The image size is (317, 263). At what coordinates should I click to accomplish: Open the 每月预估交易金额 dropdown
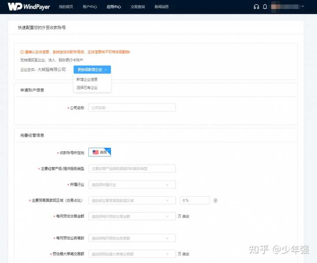[132, 216]
